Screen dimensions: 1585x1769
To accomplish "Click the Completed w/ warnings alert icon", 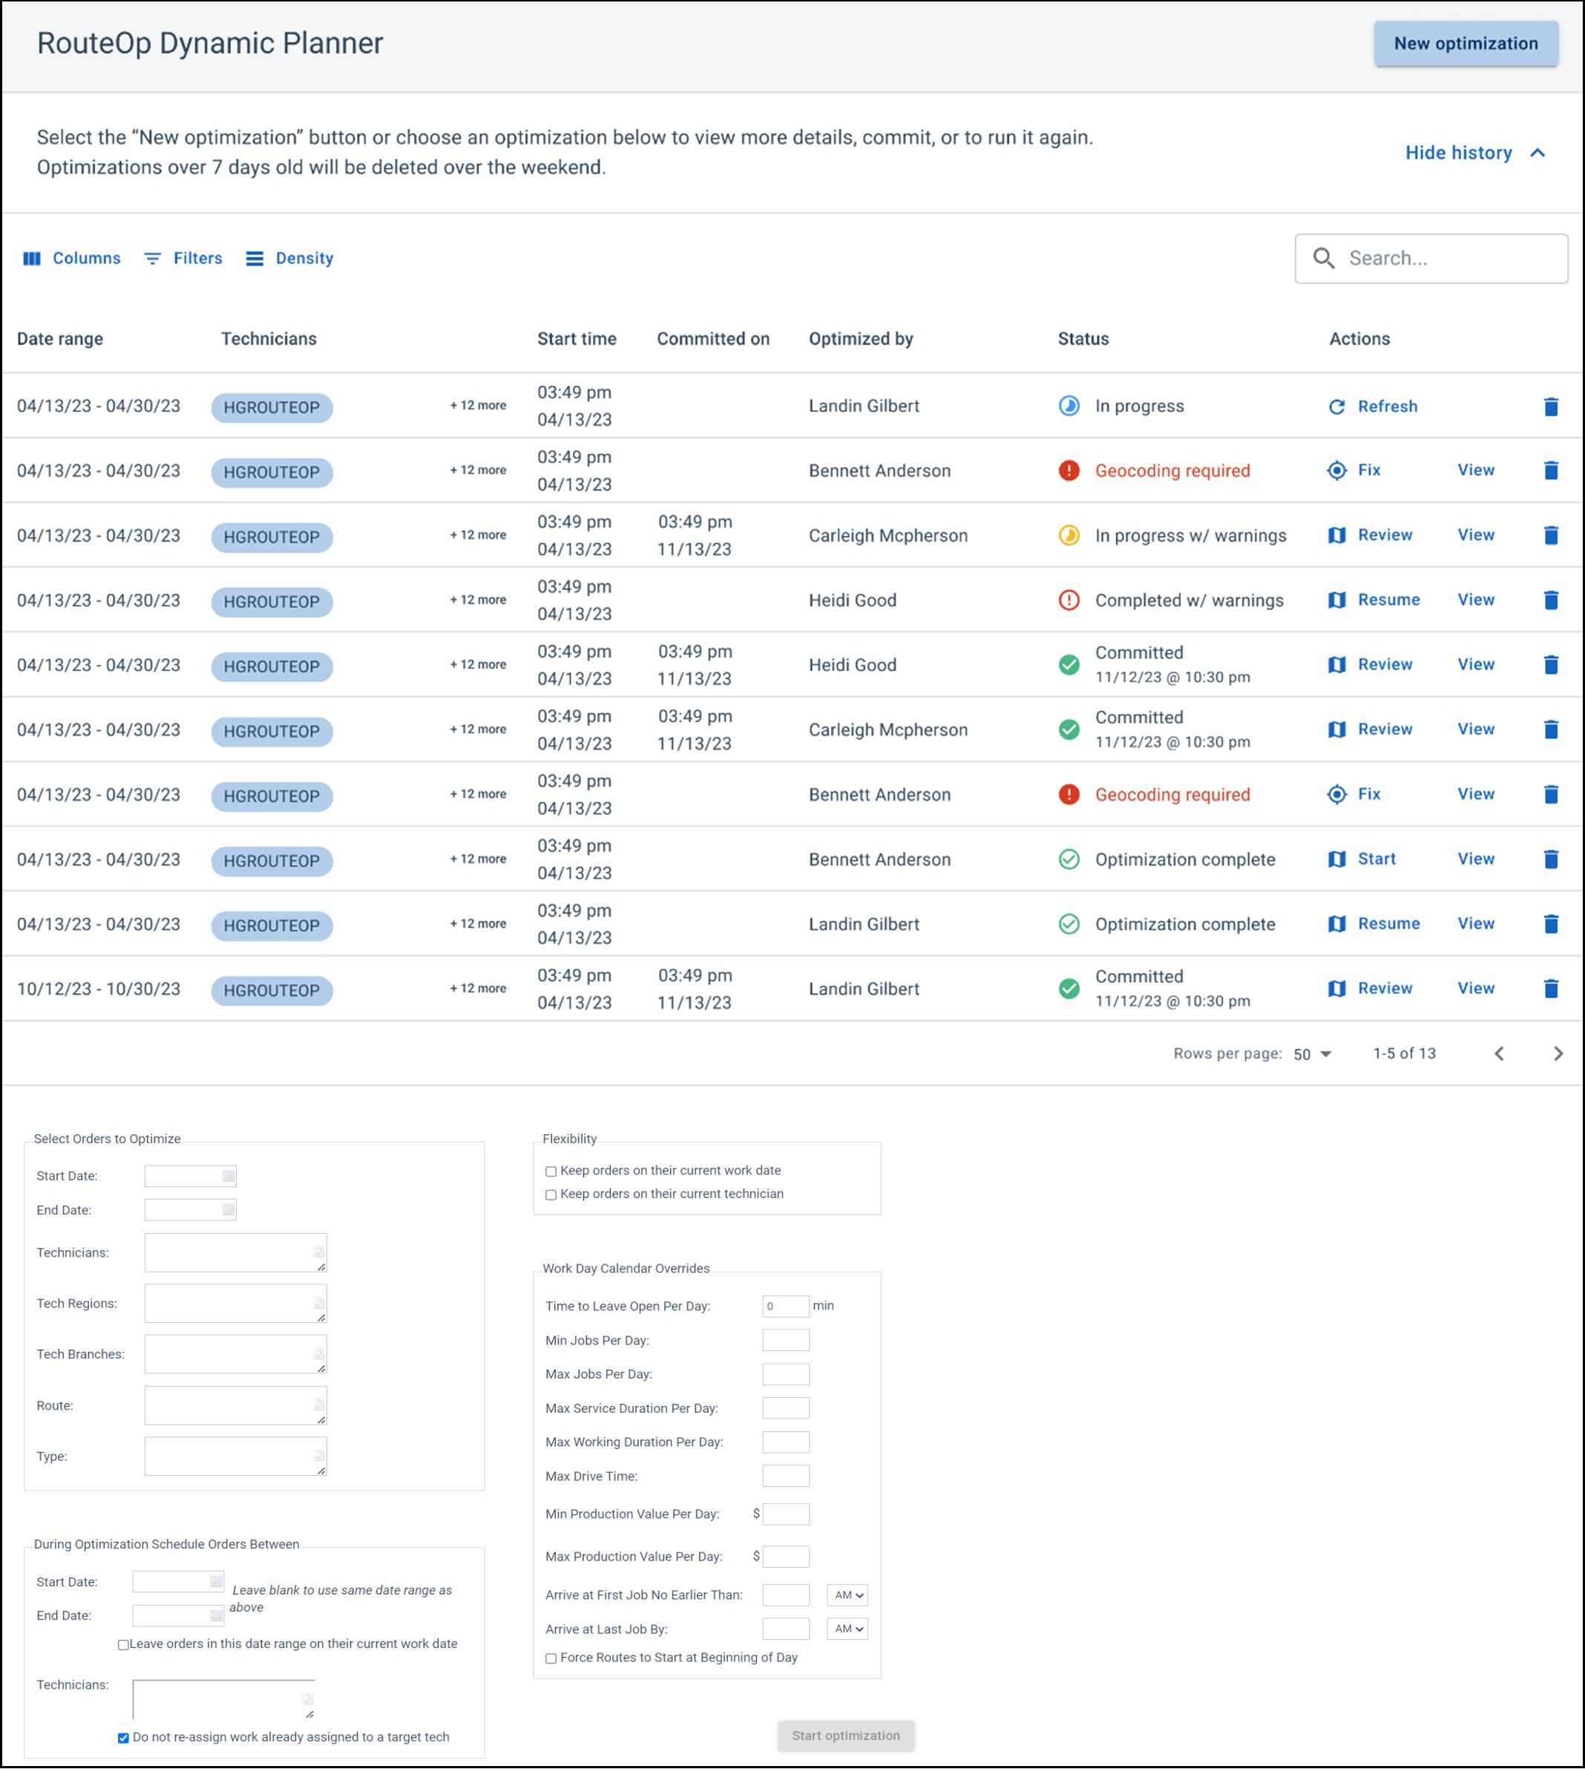I will 1069,600.
